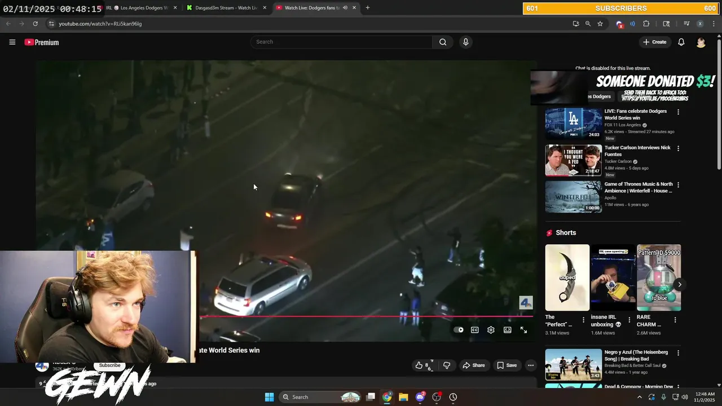The height and width of the screenshot is (406, 722).
Task: Open Negro y Azul Breaking Bad video
Action: (573, 364)
